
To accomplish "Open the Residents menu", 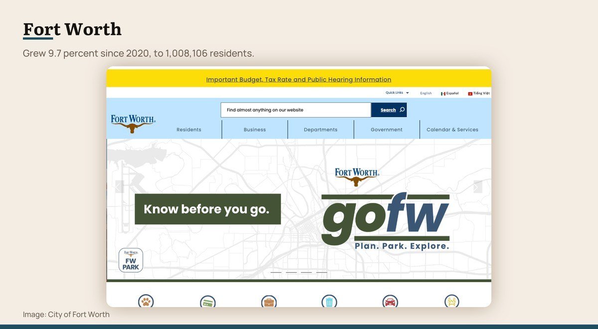I will (x=189, y=130).
